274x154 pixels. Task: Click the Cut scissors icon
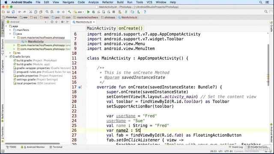click(x=30, y=12)
